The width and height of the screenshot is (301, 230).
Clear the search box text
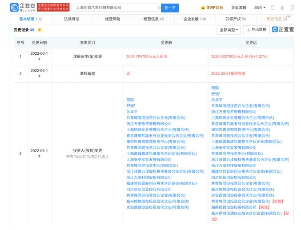159,8
